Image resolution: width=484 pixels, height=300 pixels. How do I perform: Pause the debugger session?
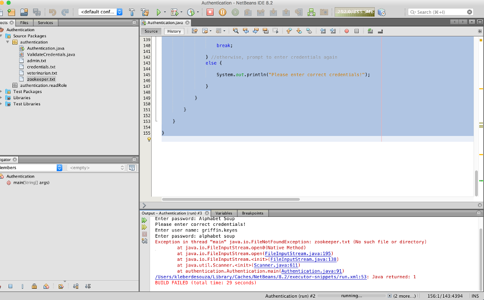click(x=223, y=12)
